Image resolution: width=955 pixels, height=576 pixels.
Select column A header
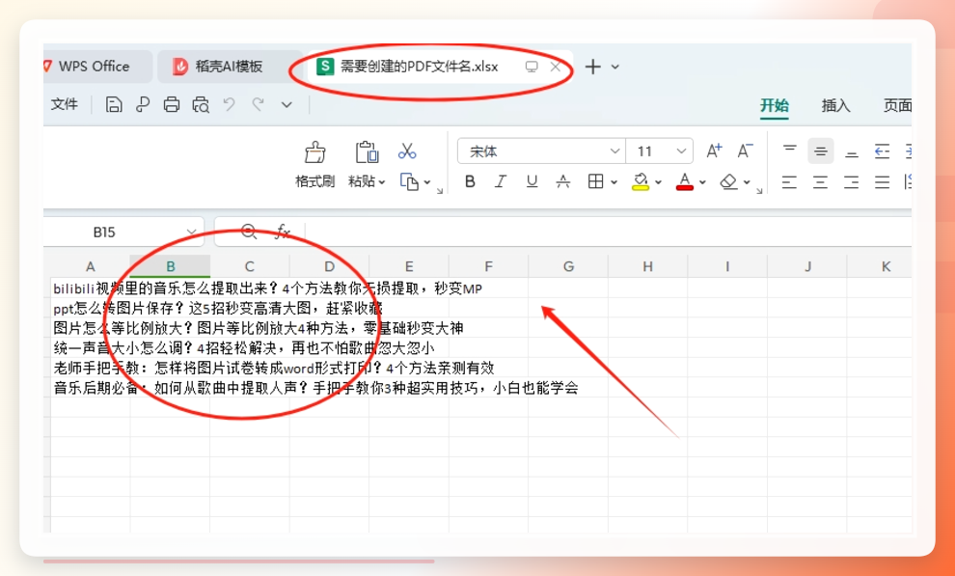pos(90,266)
